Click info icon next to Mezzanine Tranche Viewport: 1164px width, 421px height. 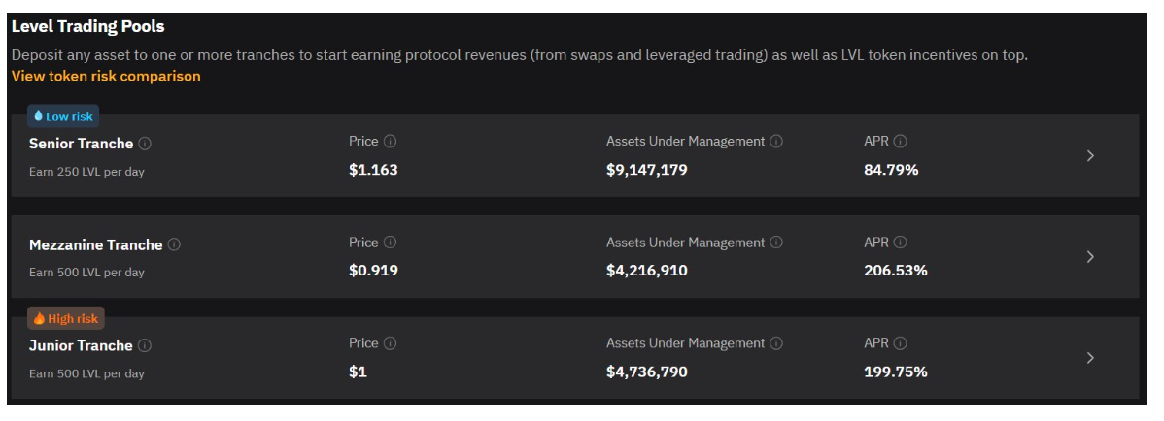tap(174, 244)
